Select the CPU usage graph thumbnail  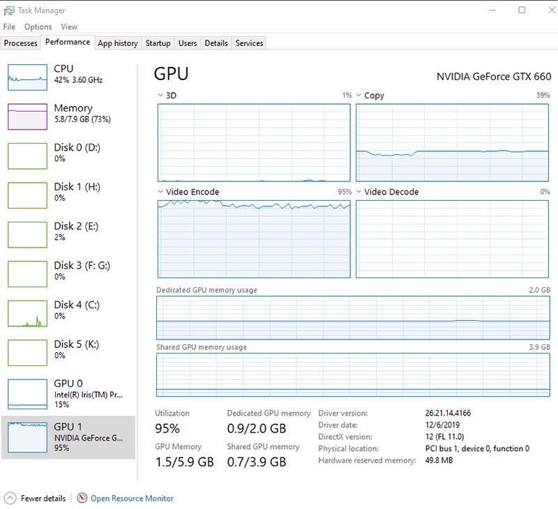pyautogui.click(x=27, y=77)
